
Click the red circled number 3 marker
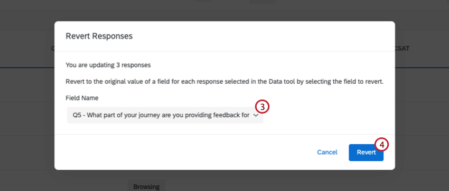click(263, 107)
